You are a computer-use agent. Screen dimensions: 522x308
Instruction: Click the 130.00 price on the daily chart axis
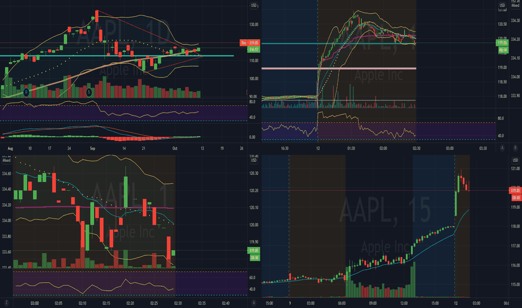click(x=254, y=24)
